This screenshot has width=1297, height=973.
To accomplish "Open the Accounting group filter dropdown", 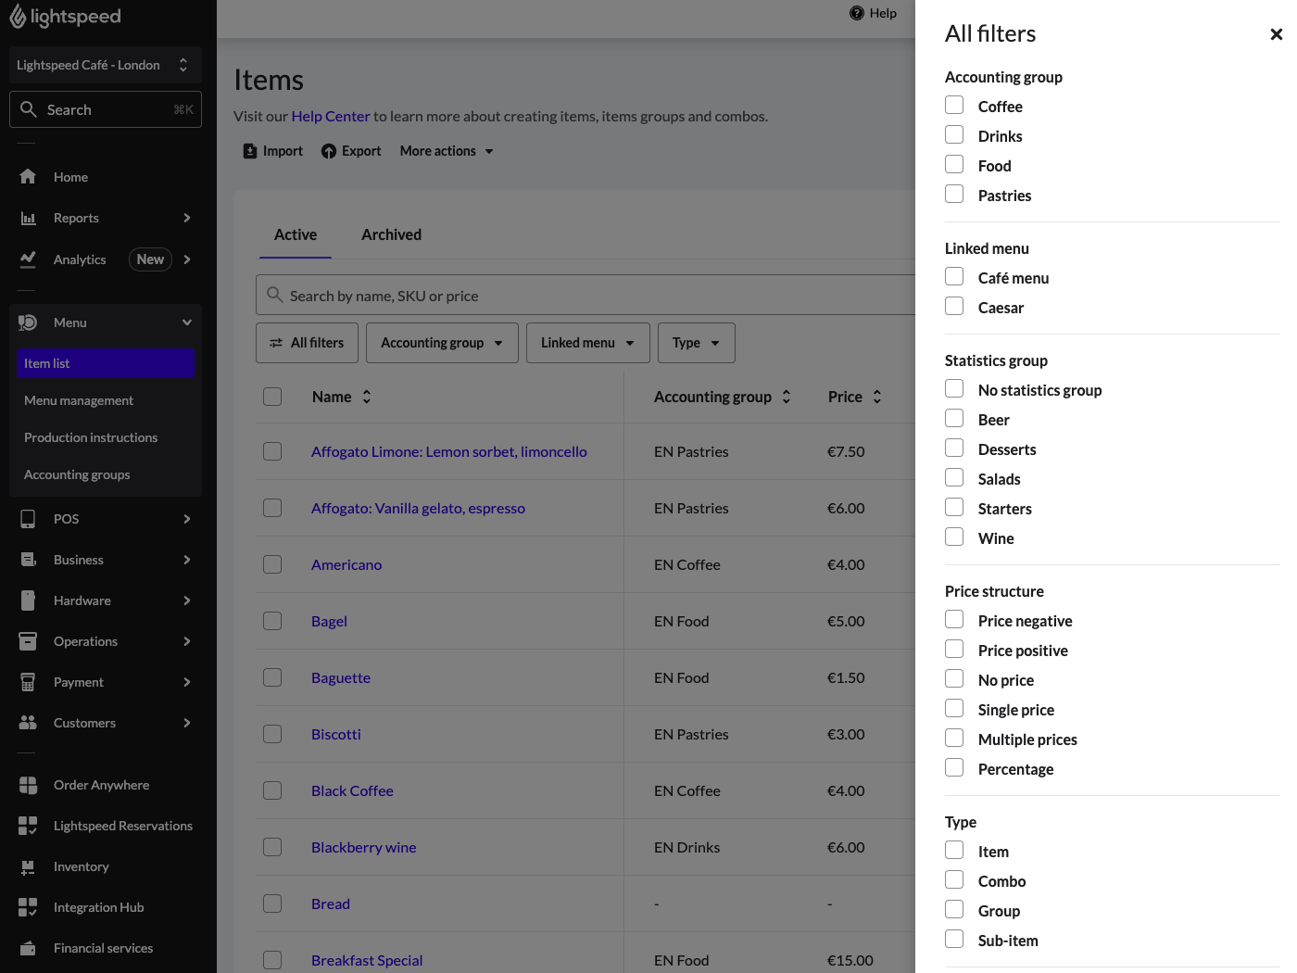I will (x=442, y=343).
